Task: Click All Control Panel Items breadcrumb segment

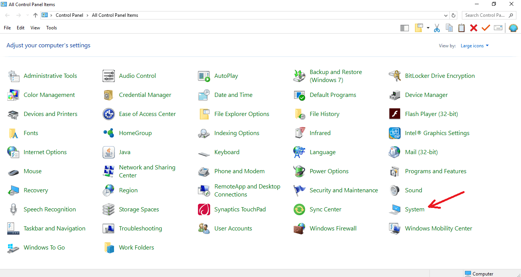Action: pos(115,15)
